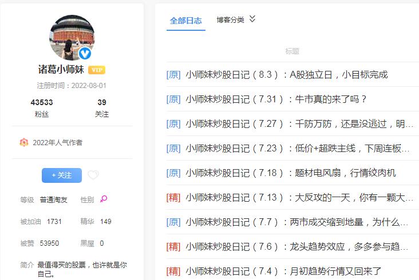Click the [原] tag on 7.31 post
419x280 pixels.
173,99
